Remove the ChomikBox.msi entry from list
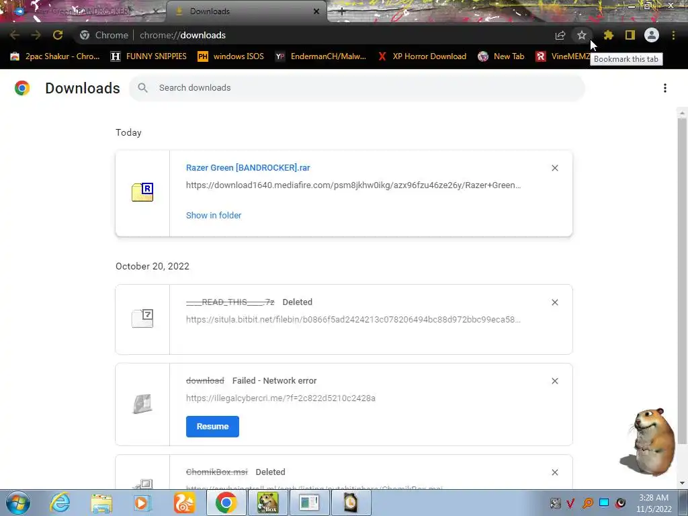This screenshot has height=516, width=688. click(554, 472)
